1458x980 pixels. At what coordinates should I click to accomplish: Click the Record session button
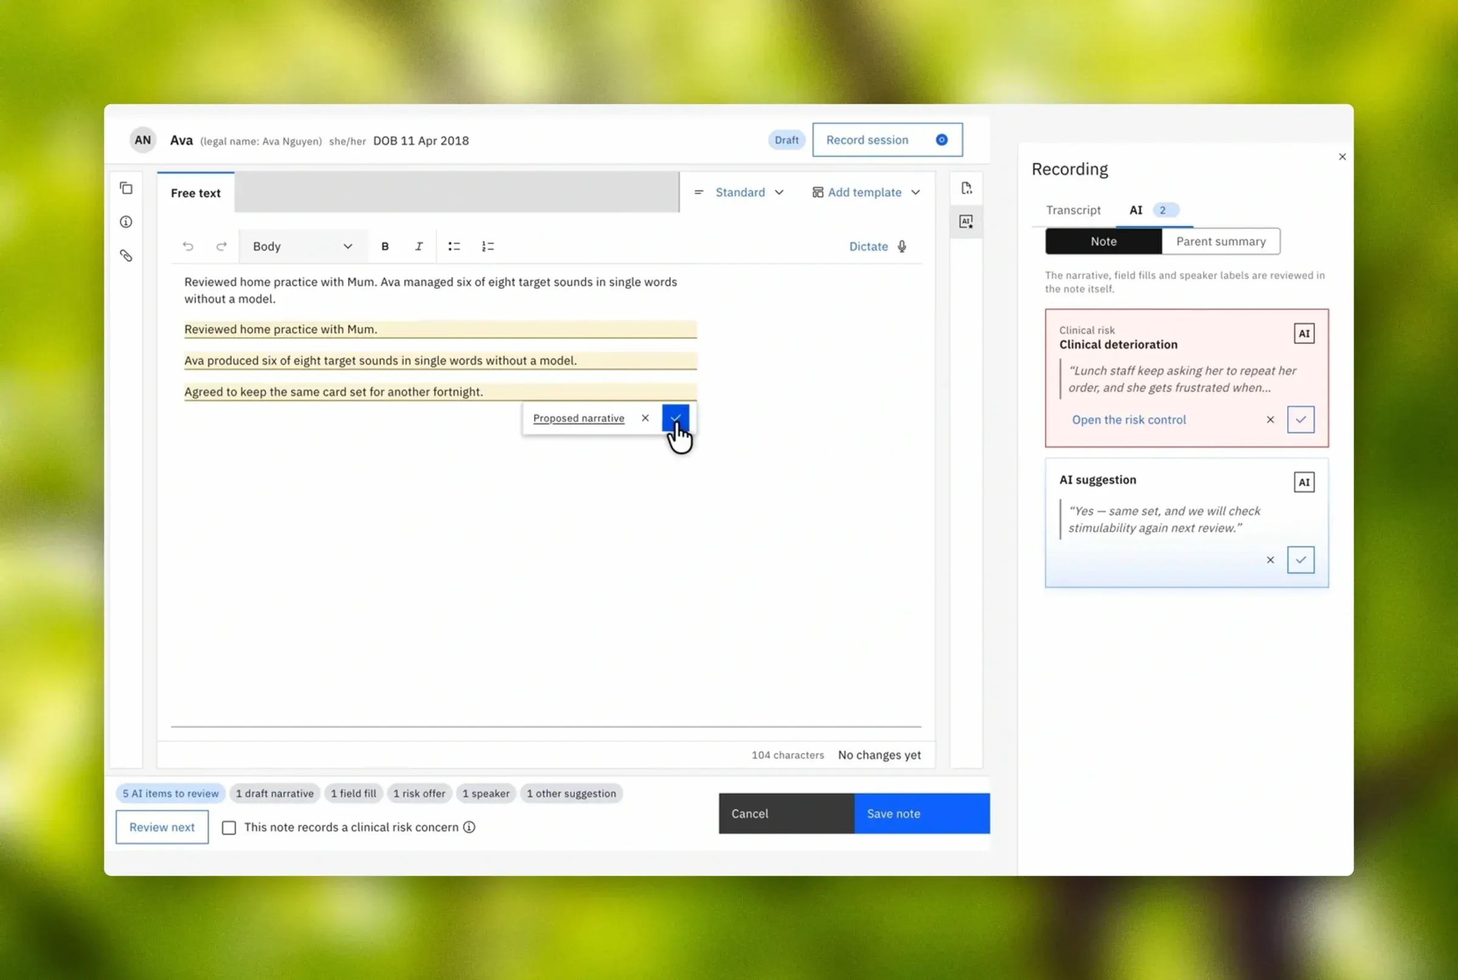(887, 140)
